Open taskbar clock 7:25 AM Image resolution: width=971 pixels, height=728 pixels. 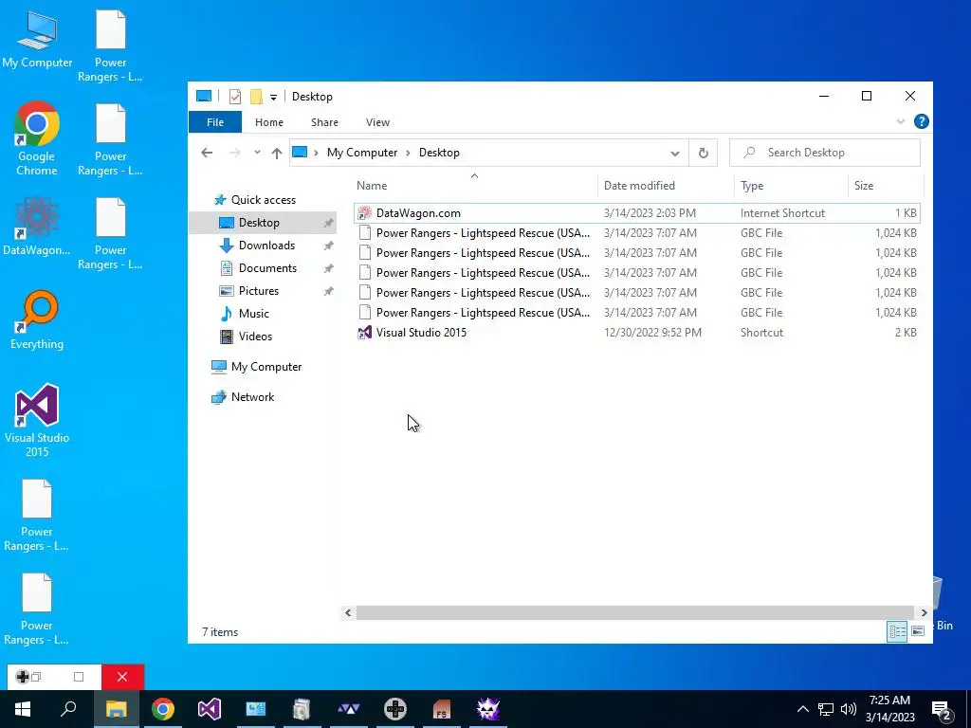[x=889, y=709]
